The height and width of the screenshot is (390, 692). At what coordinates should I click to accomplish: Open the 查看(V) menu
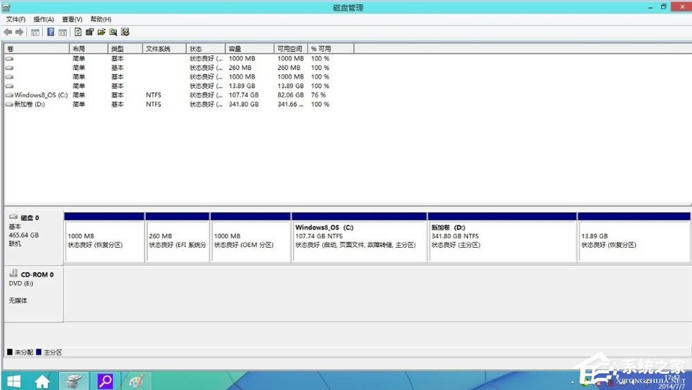point(72,19)
